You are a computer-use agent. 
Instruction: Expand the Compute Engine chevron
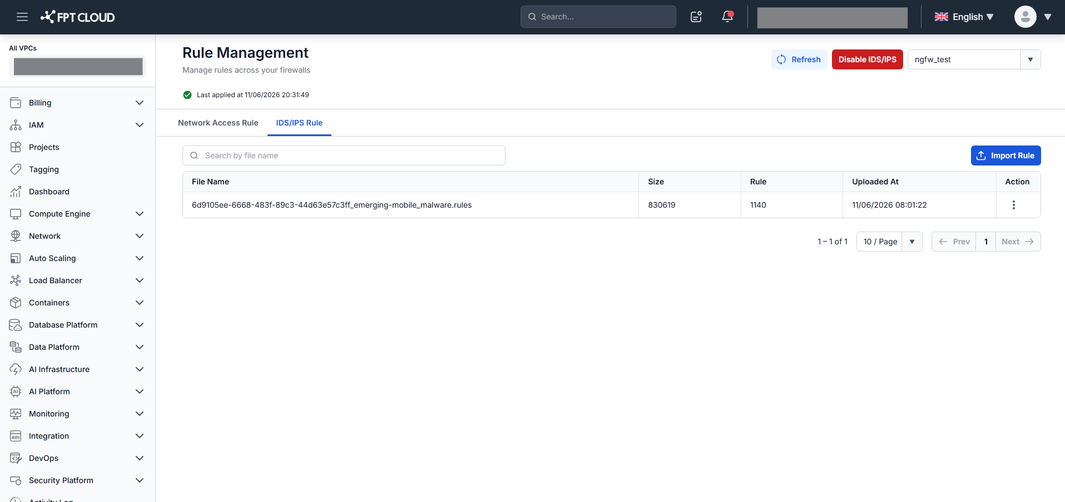pyautogui.click(x=140, y=214)
